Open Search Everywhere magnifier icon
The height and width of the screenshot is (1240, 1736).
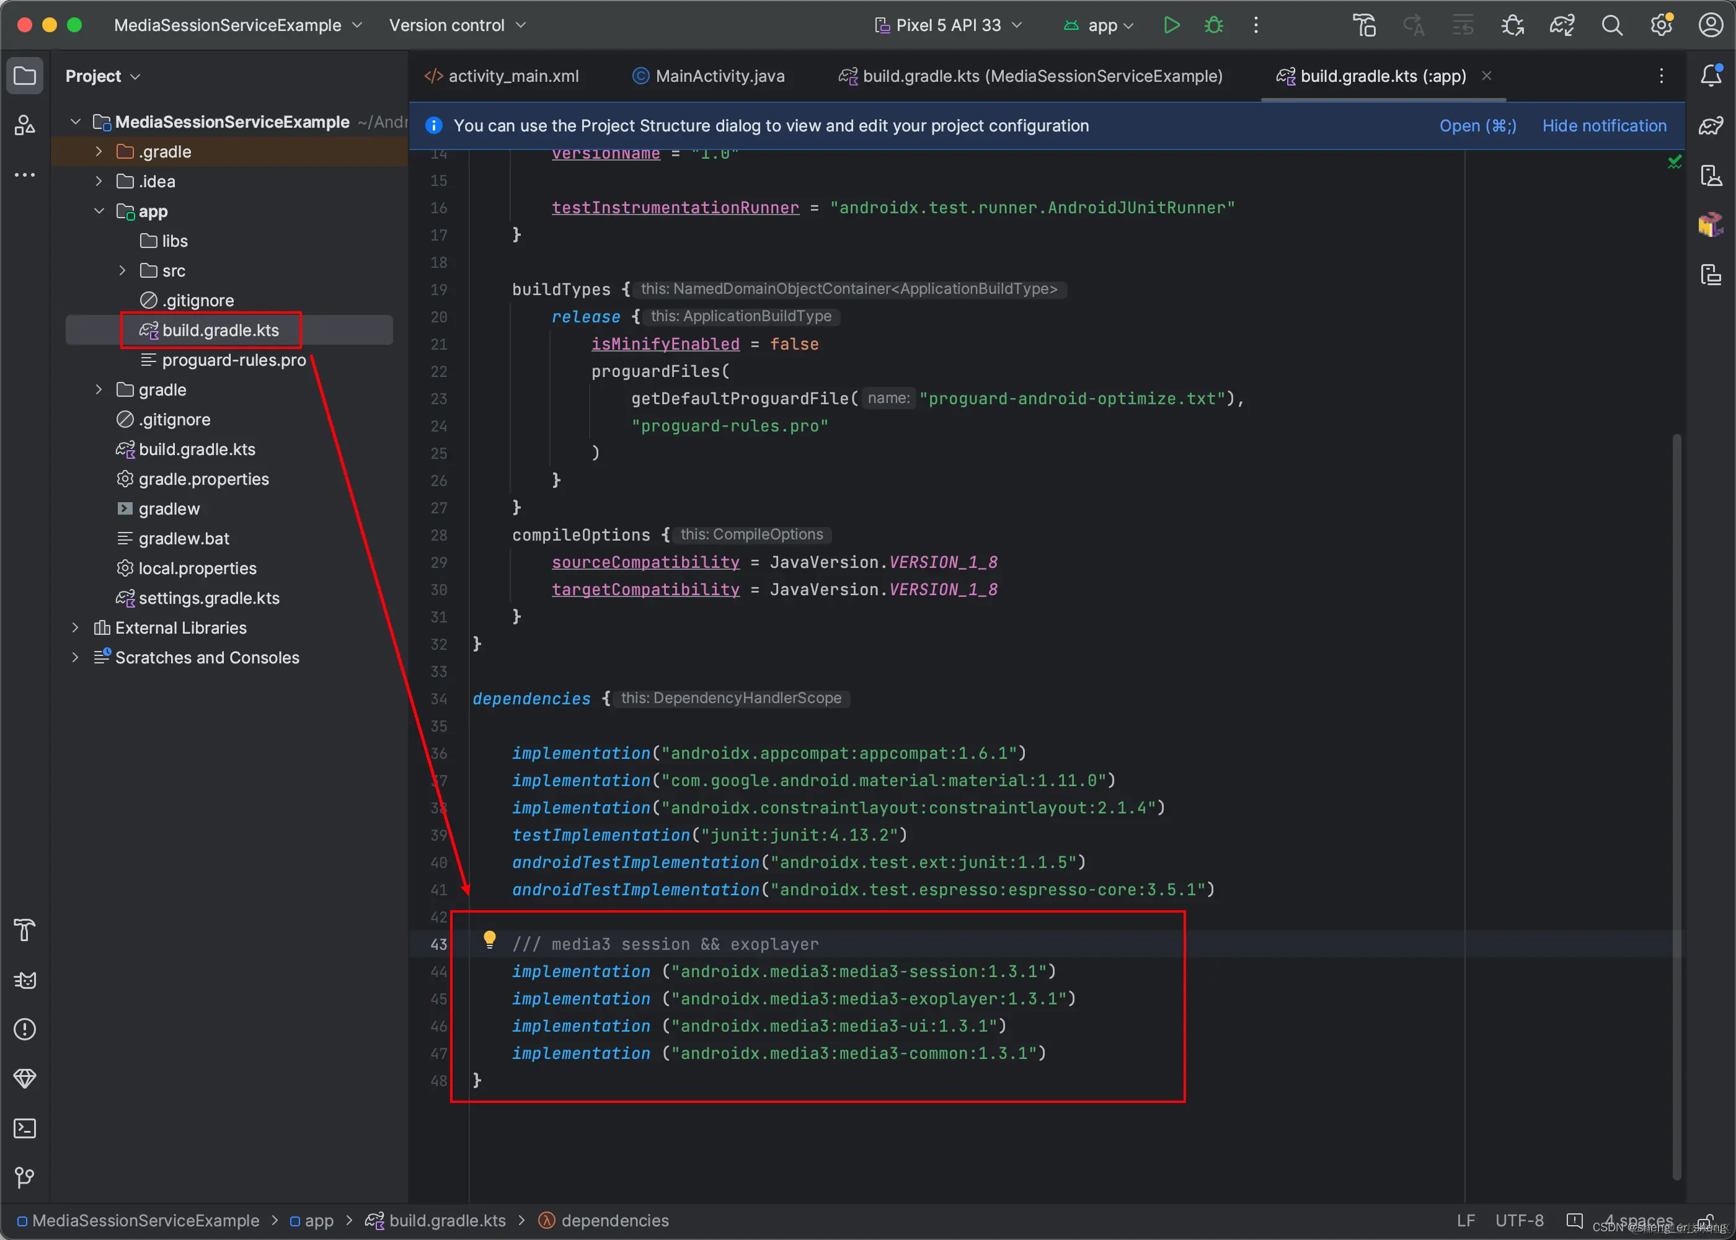pos(1611,25)
